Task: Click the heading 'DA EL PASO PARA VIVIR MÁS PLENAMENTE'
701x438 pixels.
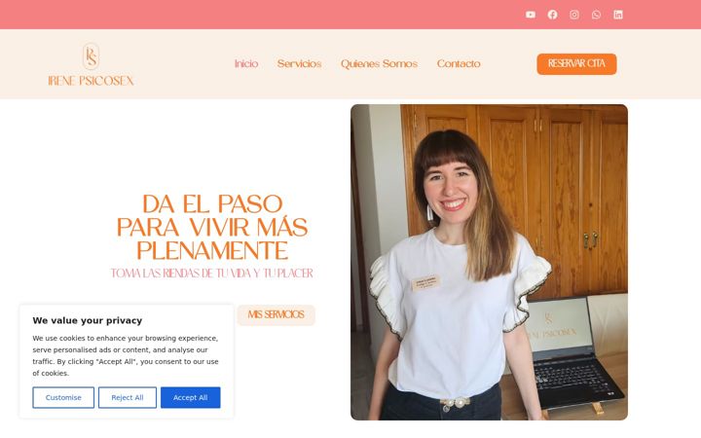Action: click(212, 227)
